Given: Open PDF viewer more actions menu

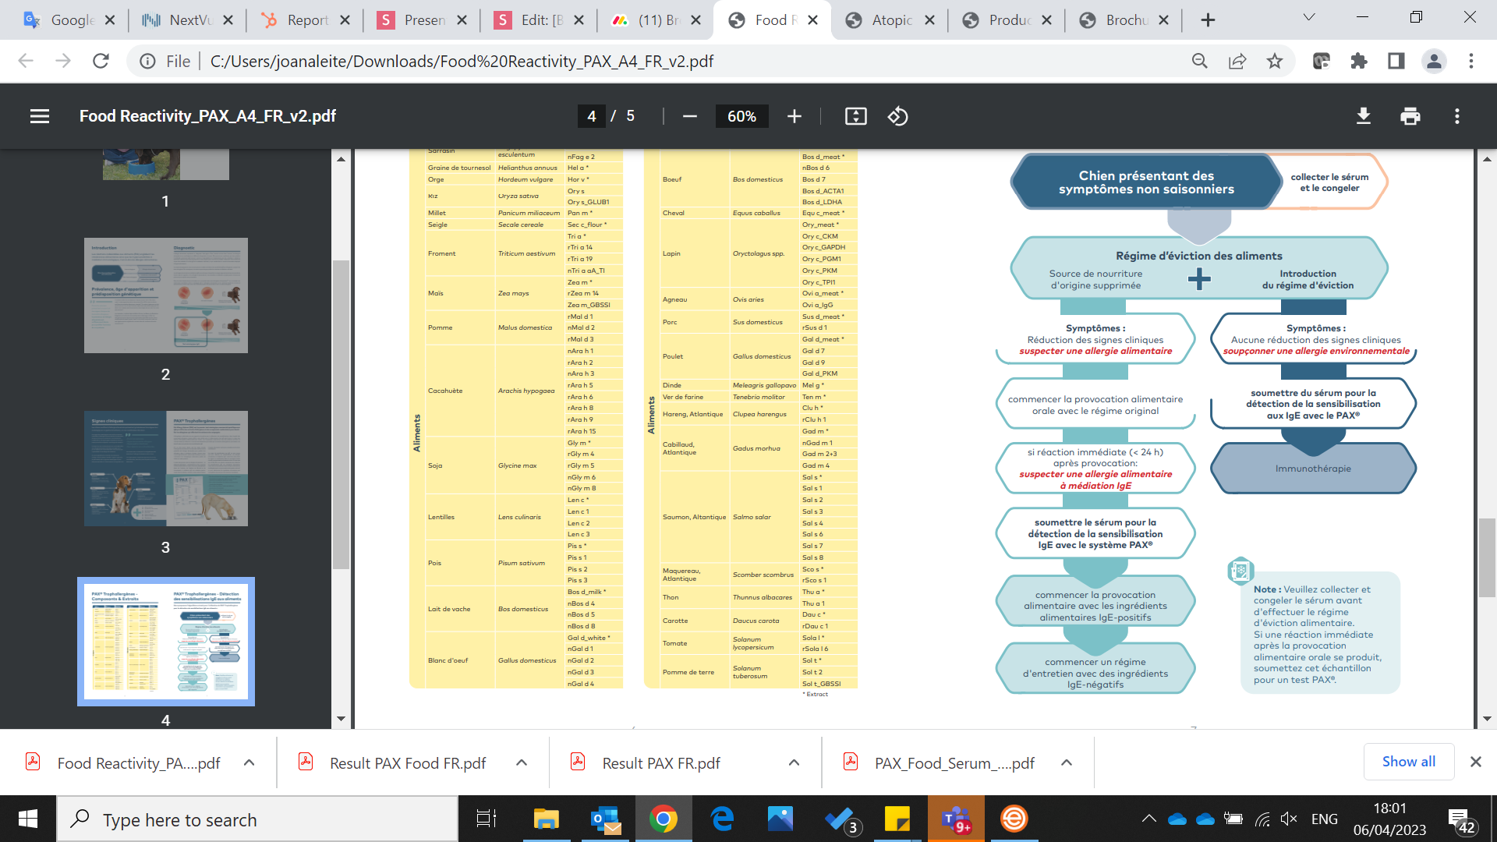Looking at the screenshot, I should point(1456,116).
